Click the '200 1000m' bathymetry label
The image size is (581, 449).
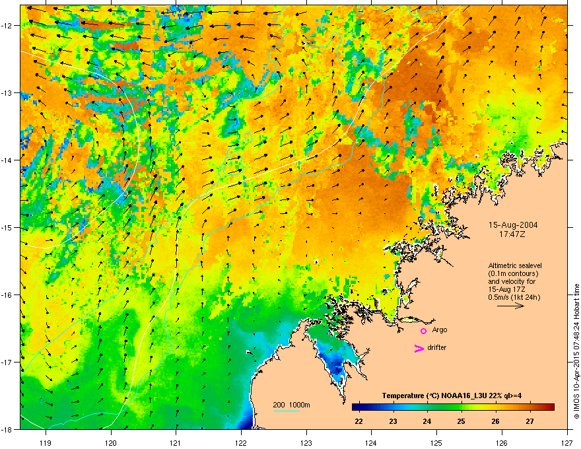coord(291,405)
